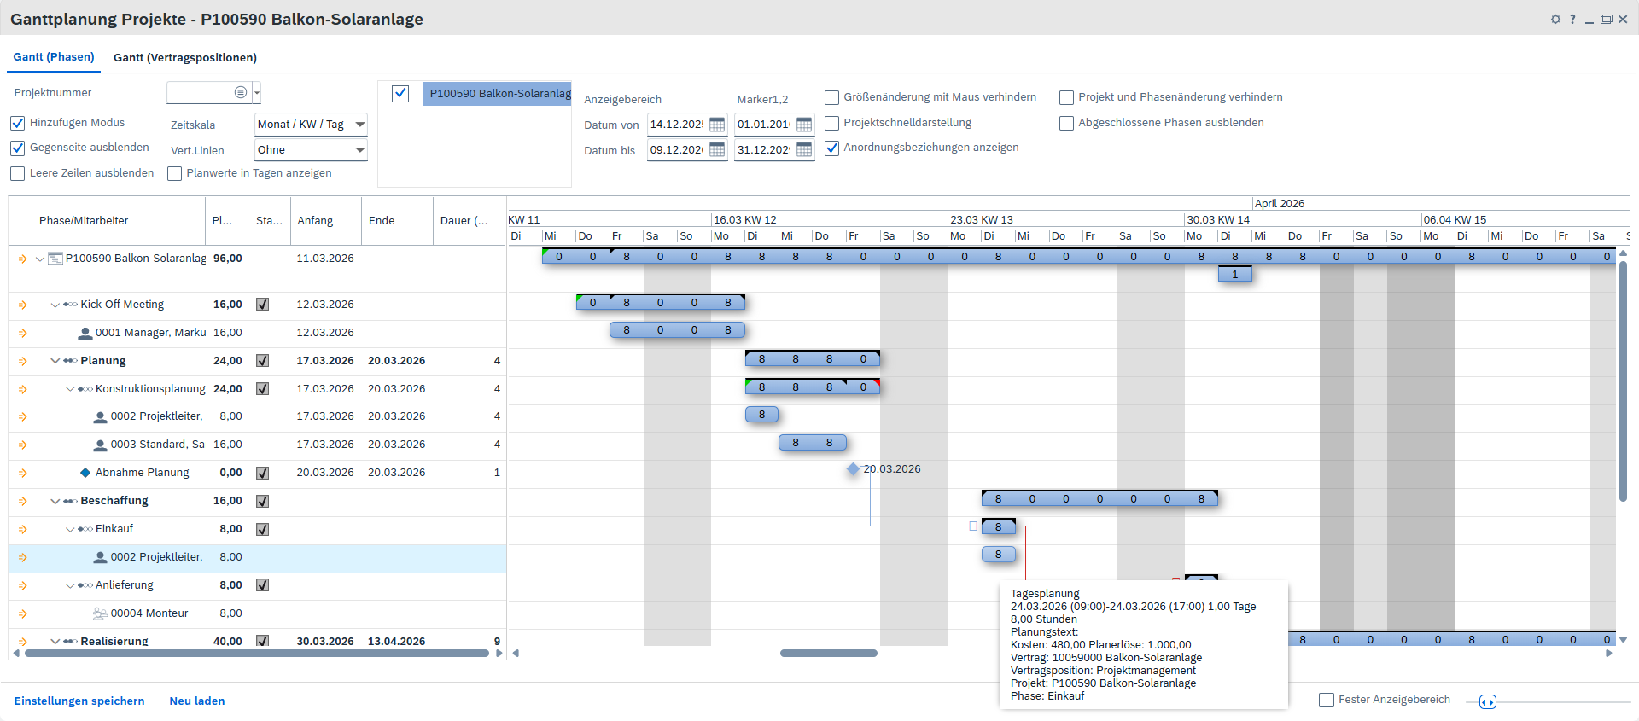
Task: Click Gantt scroll left arrow
Action: [x=516, y=654]
